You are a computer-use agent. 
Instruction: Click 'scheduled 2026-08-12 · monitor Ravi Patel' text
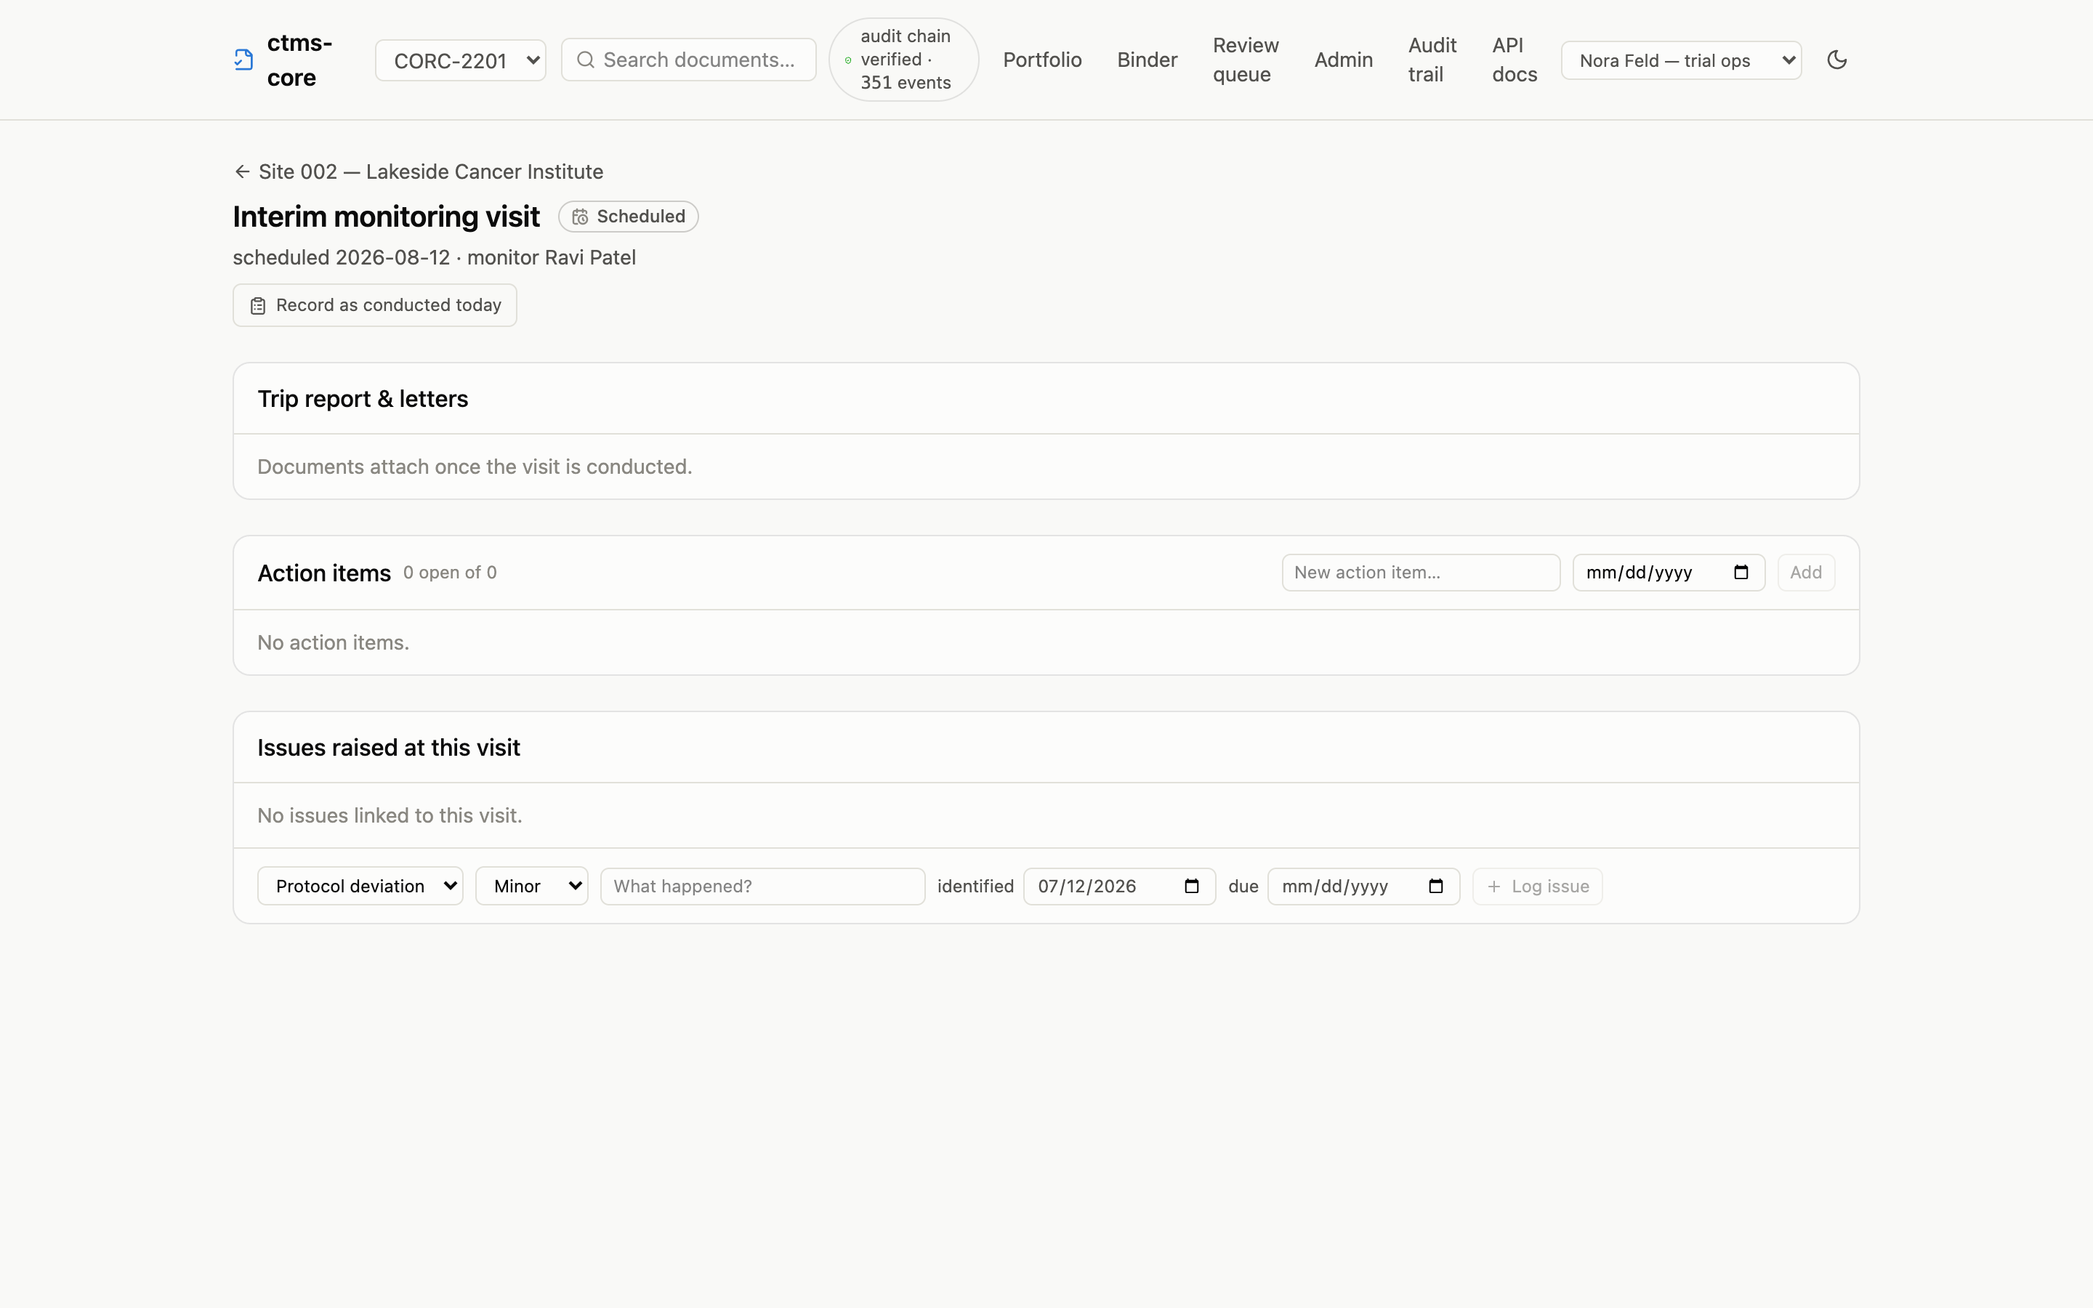pyautogui.click(x=434, y=258)
